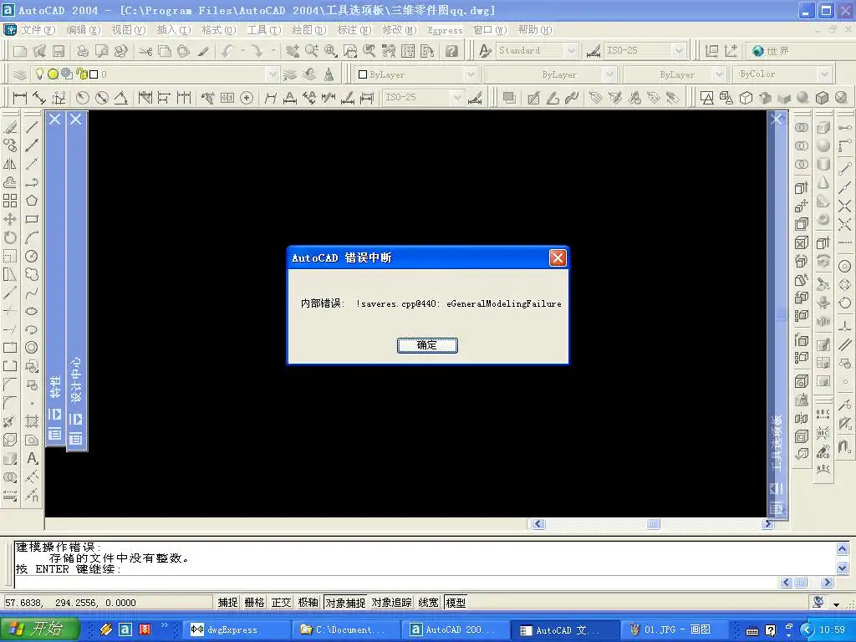Image resolution: width=856 pixels, height=642 pixels.
Task: Click the Match Properties brush icon
Action: point(203,51)
